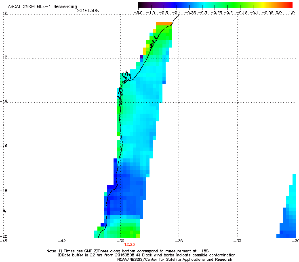Click the '-0.3' color scale label

202,13
